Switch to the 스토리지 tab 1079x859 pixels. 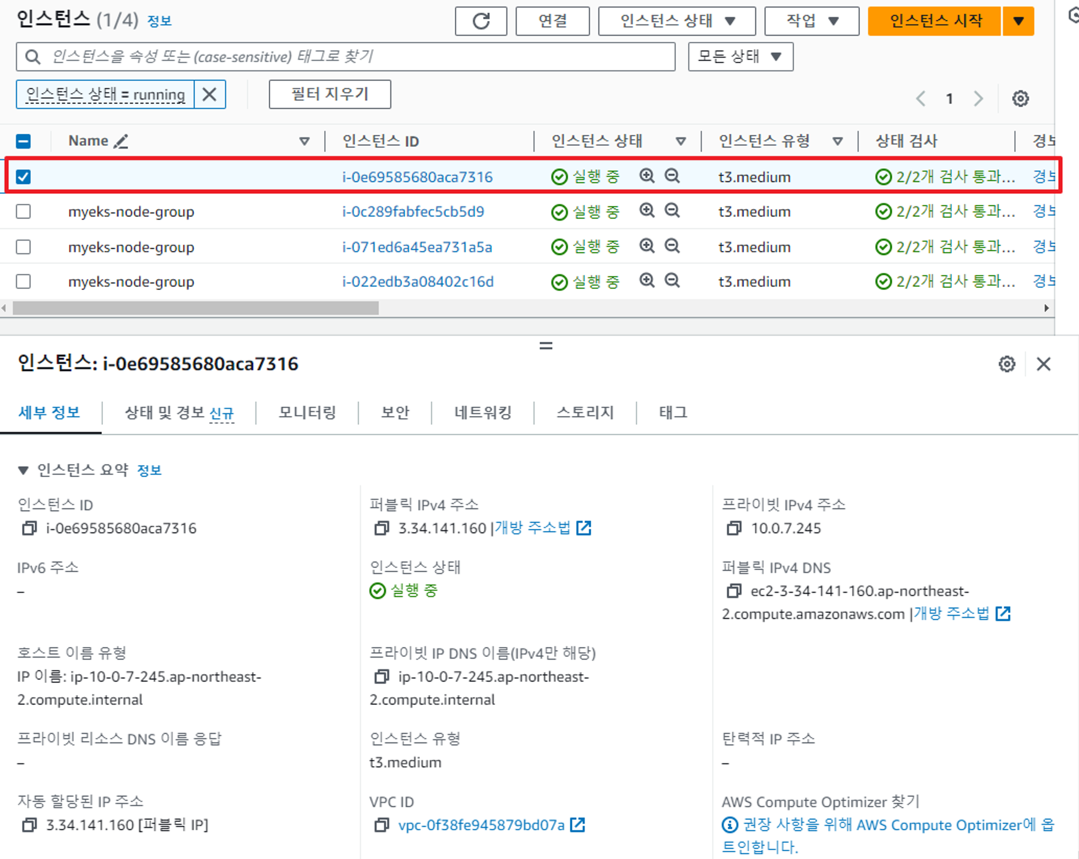585,412
